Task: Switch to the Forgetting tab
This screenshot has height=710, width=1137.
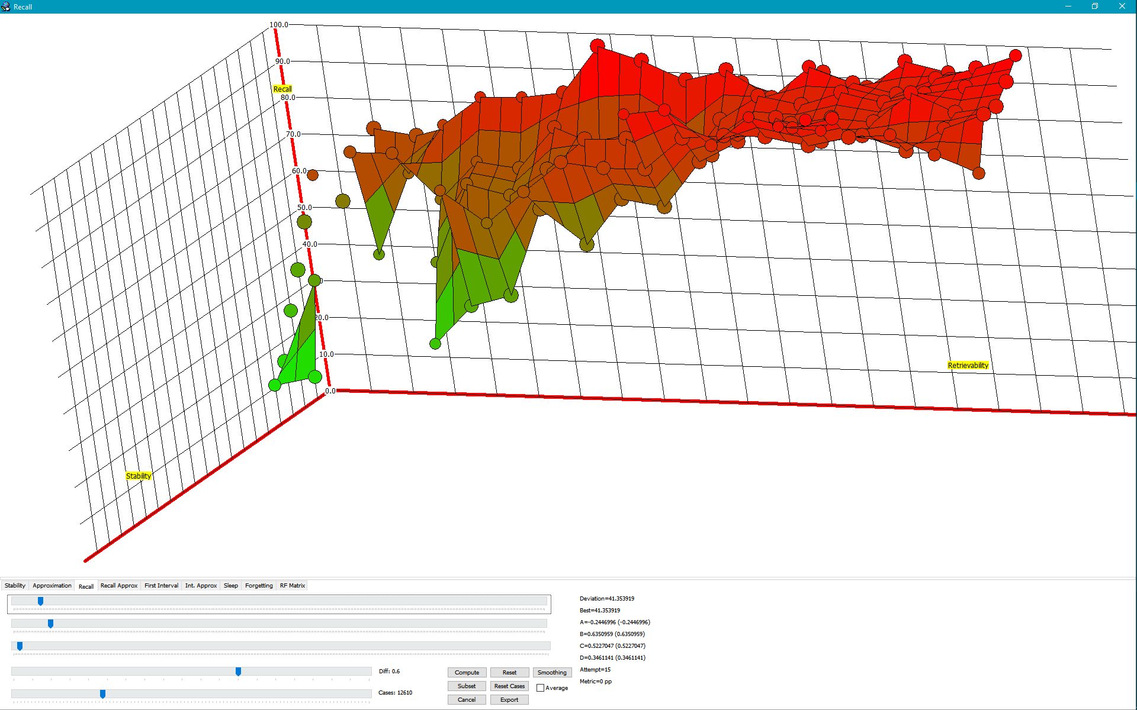Action: point(259,585)
